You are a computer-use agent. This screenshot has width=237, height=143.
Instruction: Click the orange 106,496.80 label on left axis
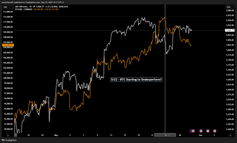pos(8,45)
